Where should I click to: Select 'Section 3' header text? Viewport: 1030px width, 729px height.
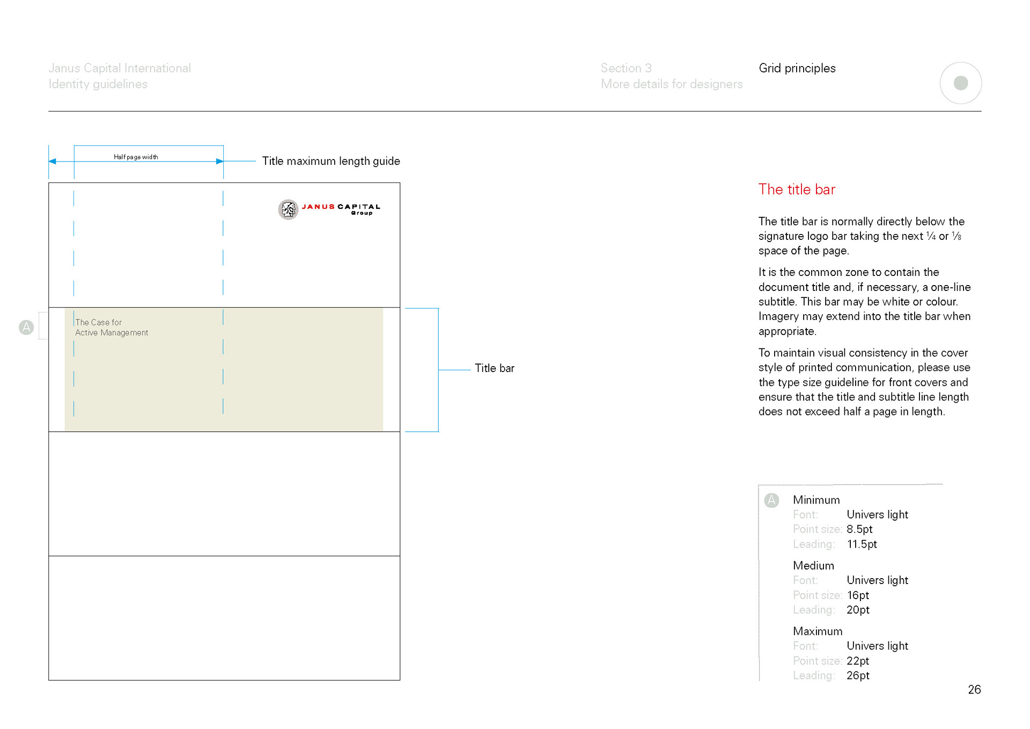(626, 68)
